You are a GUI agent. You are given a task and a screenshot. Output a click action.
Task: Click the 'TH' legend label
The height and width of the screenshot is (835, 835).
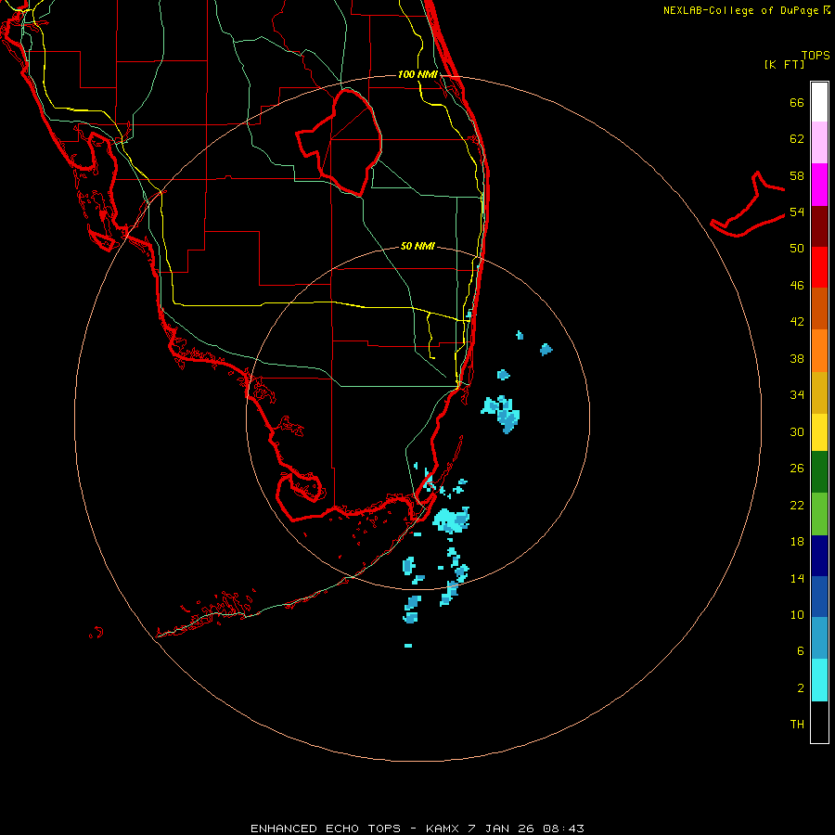pos(797,725)
